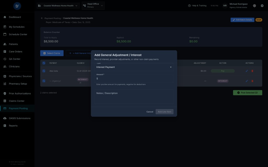Toggle the select-all checkbox in table header
Viewport: 268px width, 167px height.
[x=44, y=63]
